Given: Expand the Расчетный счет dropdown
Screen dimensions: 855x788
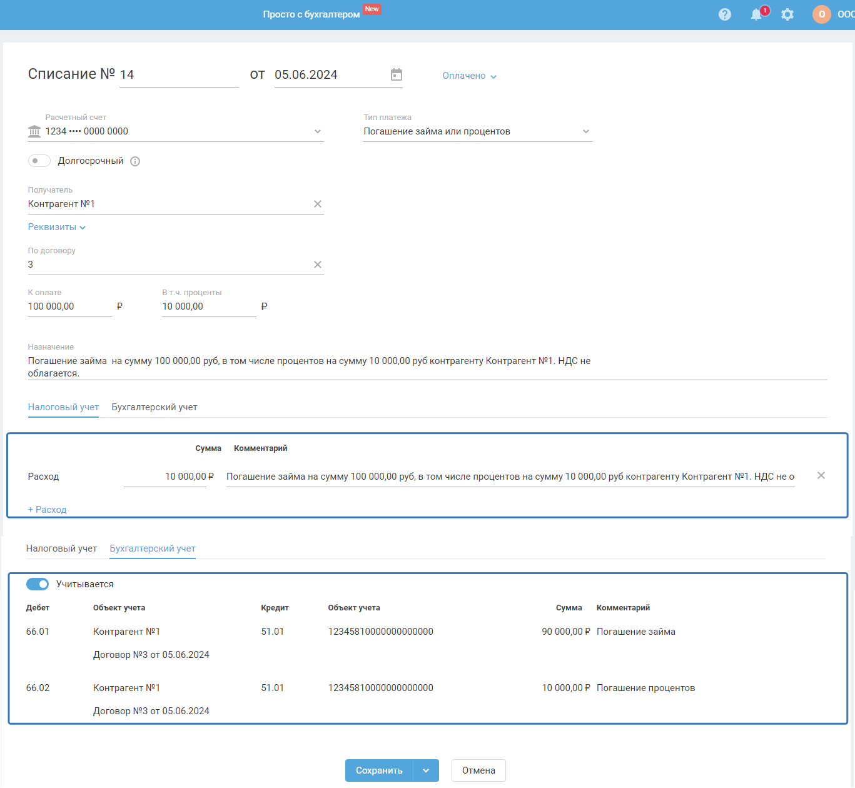Looking at the screenshot, I should point(317,131).
